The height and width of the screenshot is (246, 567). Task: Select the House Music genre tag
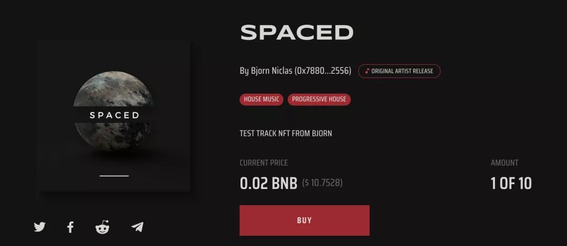[261, 99]
